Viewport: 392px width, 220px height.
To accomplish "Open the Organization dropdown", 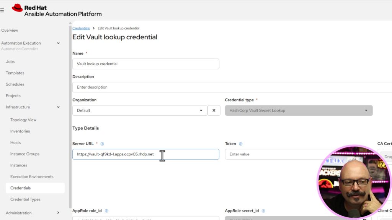I will pos(140,110).
